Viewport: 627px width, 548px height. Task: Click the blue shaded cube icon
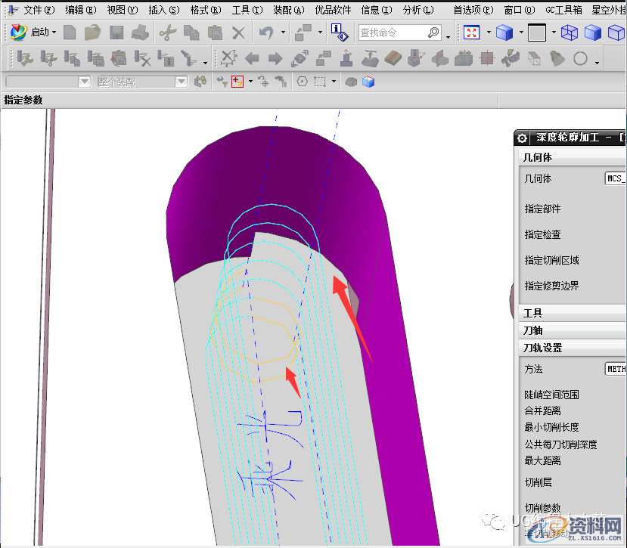(504, 33)
